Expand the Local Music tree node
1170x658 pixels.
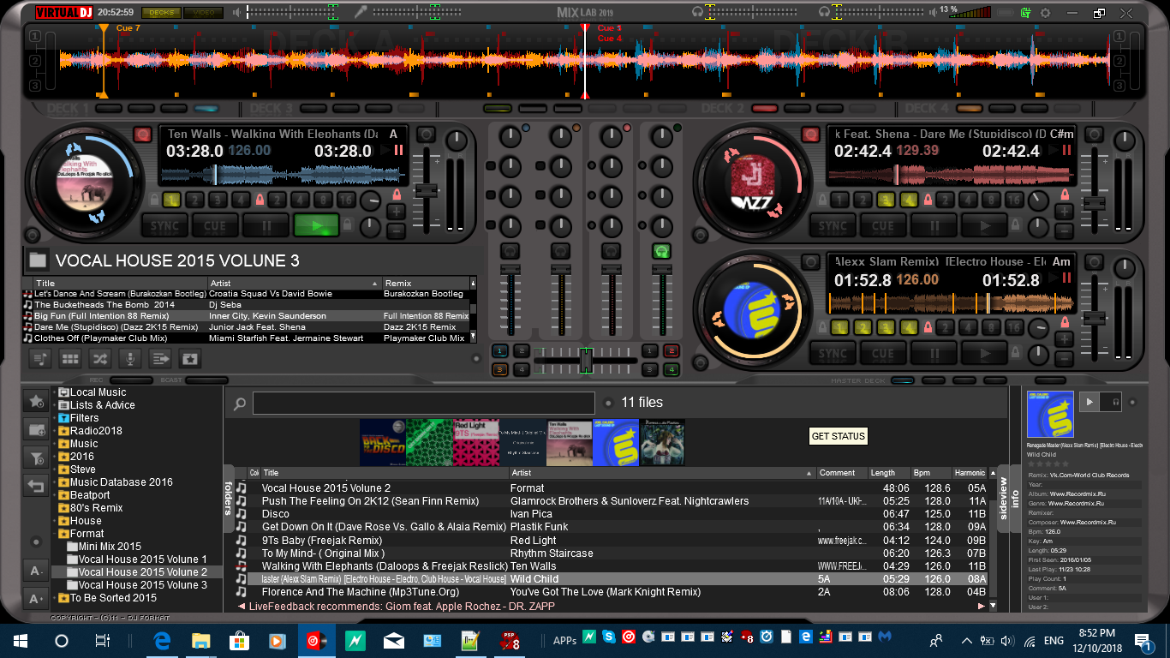point(54,392)
